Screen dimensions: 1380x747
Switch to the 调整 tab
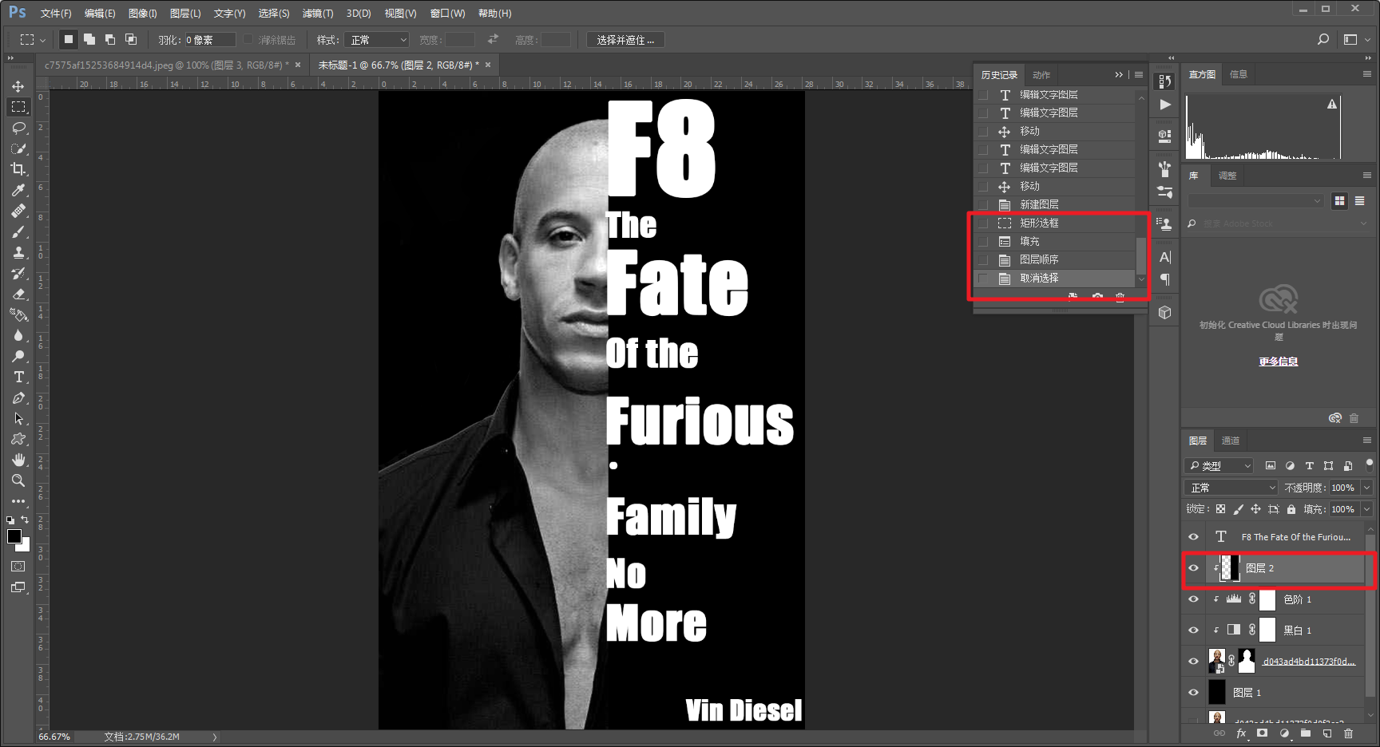pyautogui.click(x=1227, y=176)
